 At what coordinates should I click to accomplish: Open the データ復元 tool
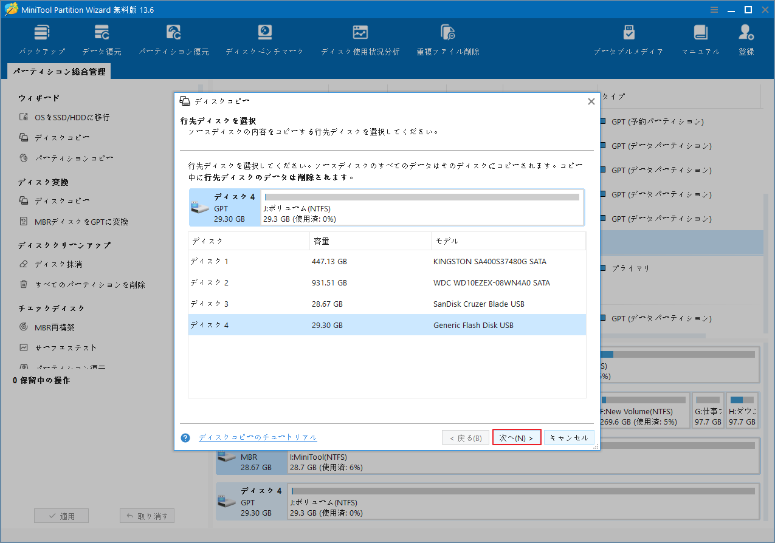tap(101, 38)
